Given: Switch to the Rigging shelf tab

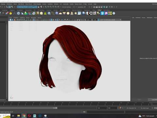Looking at the screenshot, I should click(x=12, y=10).
